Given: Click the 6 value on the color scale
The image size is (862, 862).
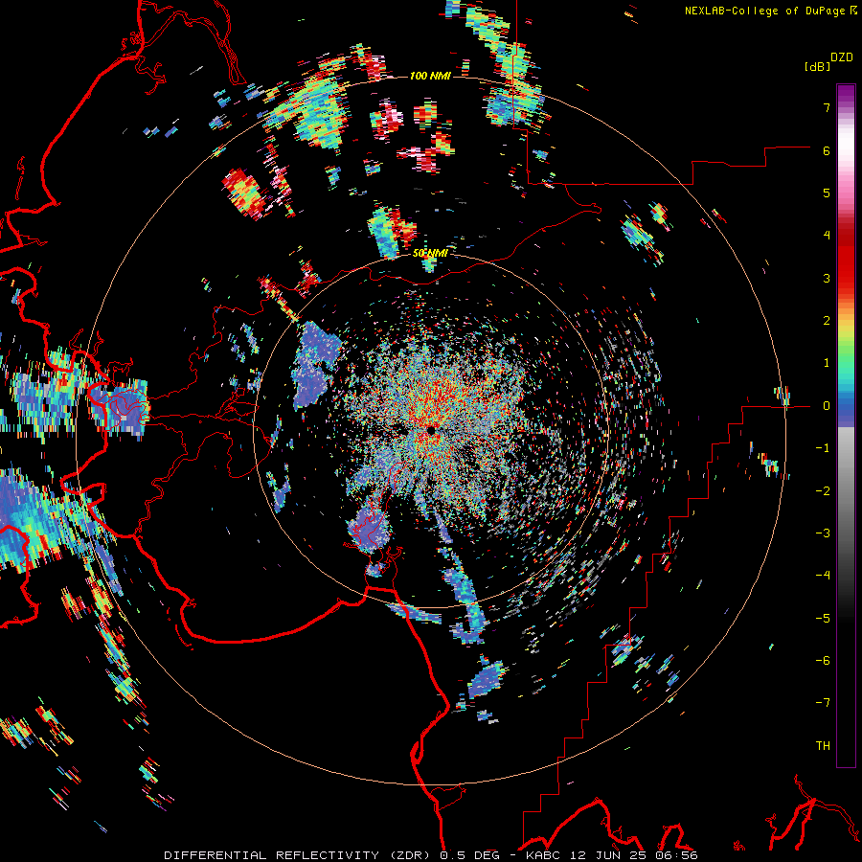Looking at the screenshot, I should coord(827,150).
